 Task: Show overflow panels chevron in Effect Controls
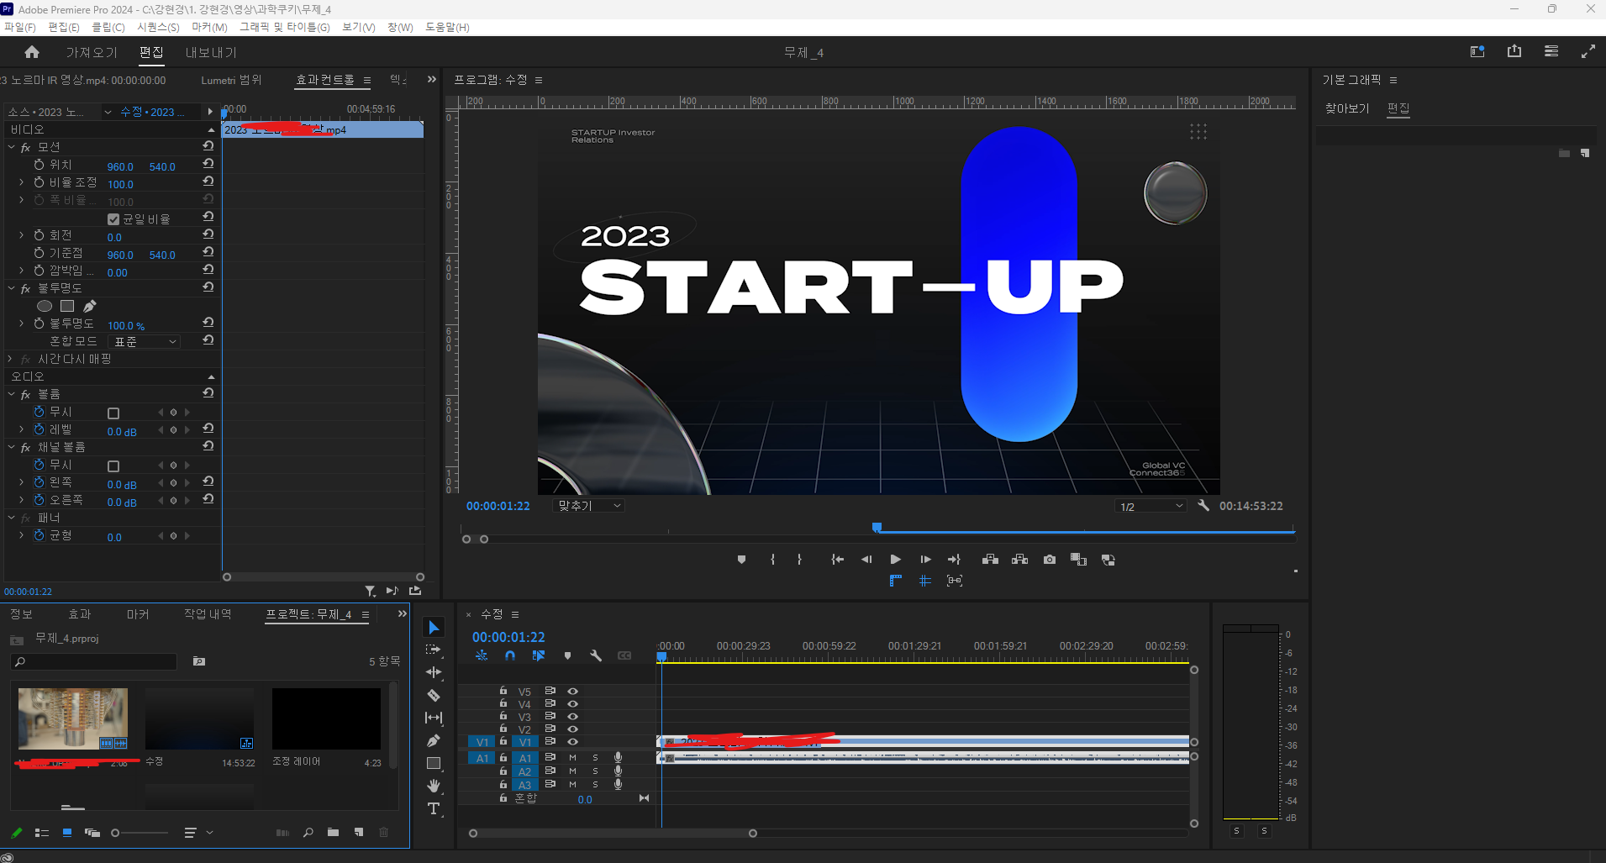[431, 79]
